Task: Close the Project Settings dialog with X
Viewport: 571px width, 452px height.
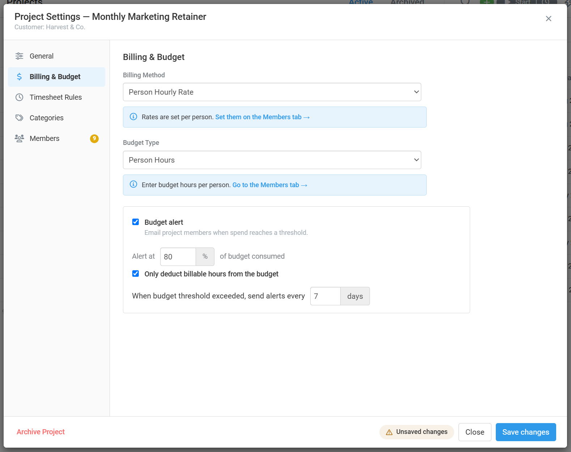Action: tap(549, 18)
